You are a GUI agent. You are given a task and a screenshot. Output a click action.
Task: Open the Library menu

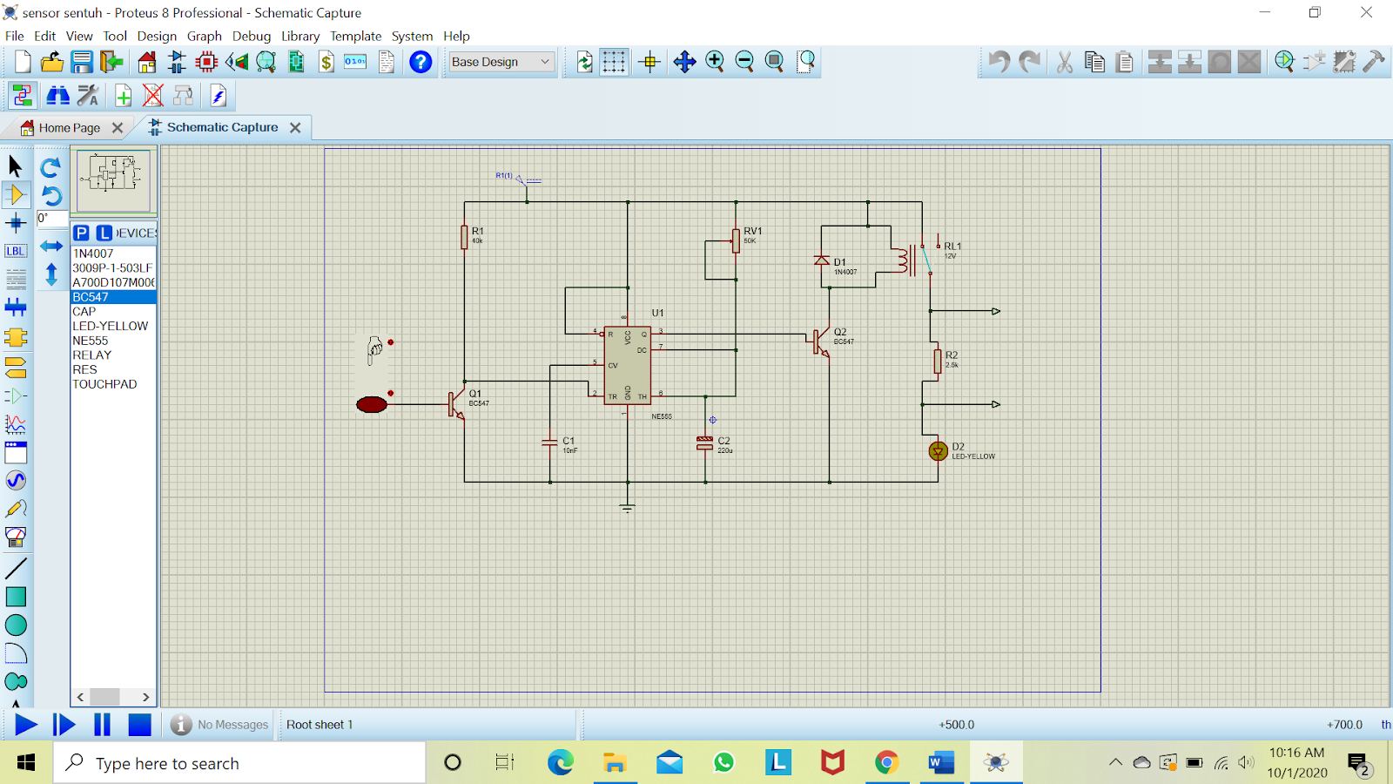point(300,36)
